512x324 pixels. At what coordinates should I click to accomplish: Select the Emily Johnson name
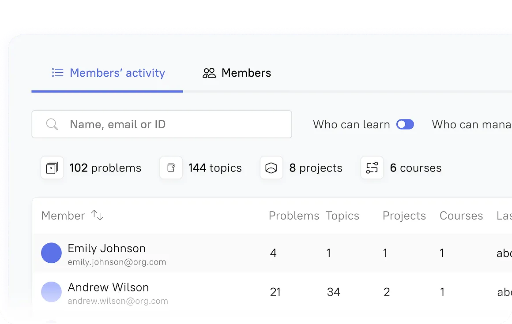click(x=106, y=248)
